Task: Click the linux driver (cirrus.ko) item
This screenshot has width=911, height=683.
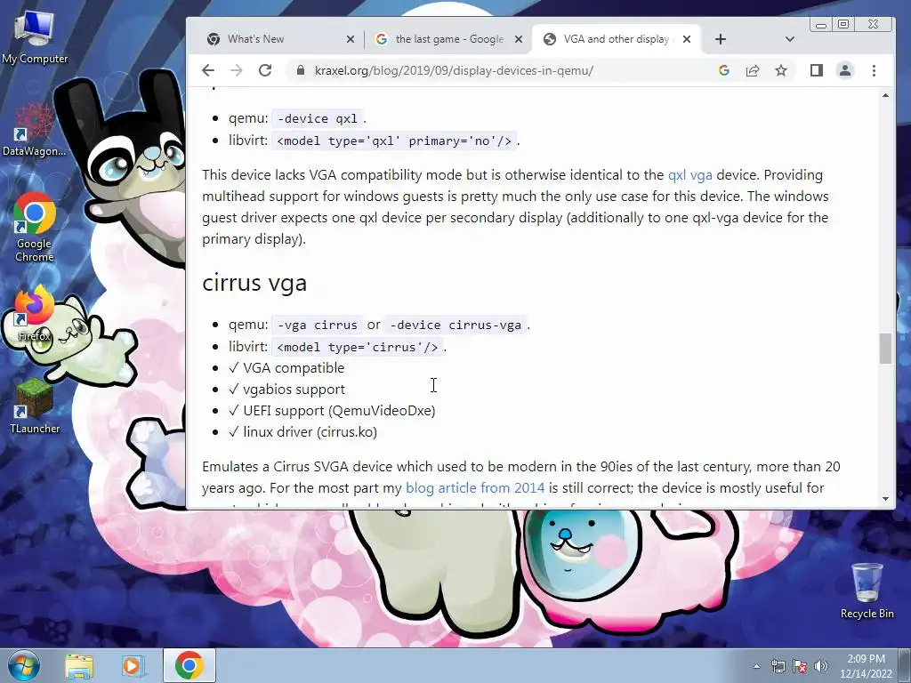Action: pyautogui.click(x=302, y=432)
